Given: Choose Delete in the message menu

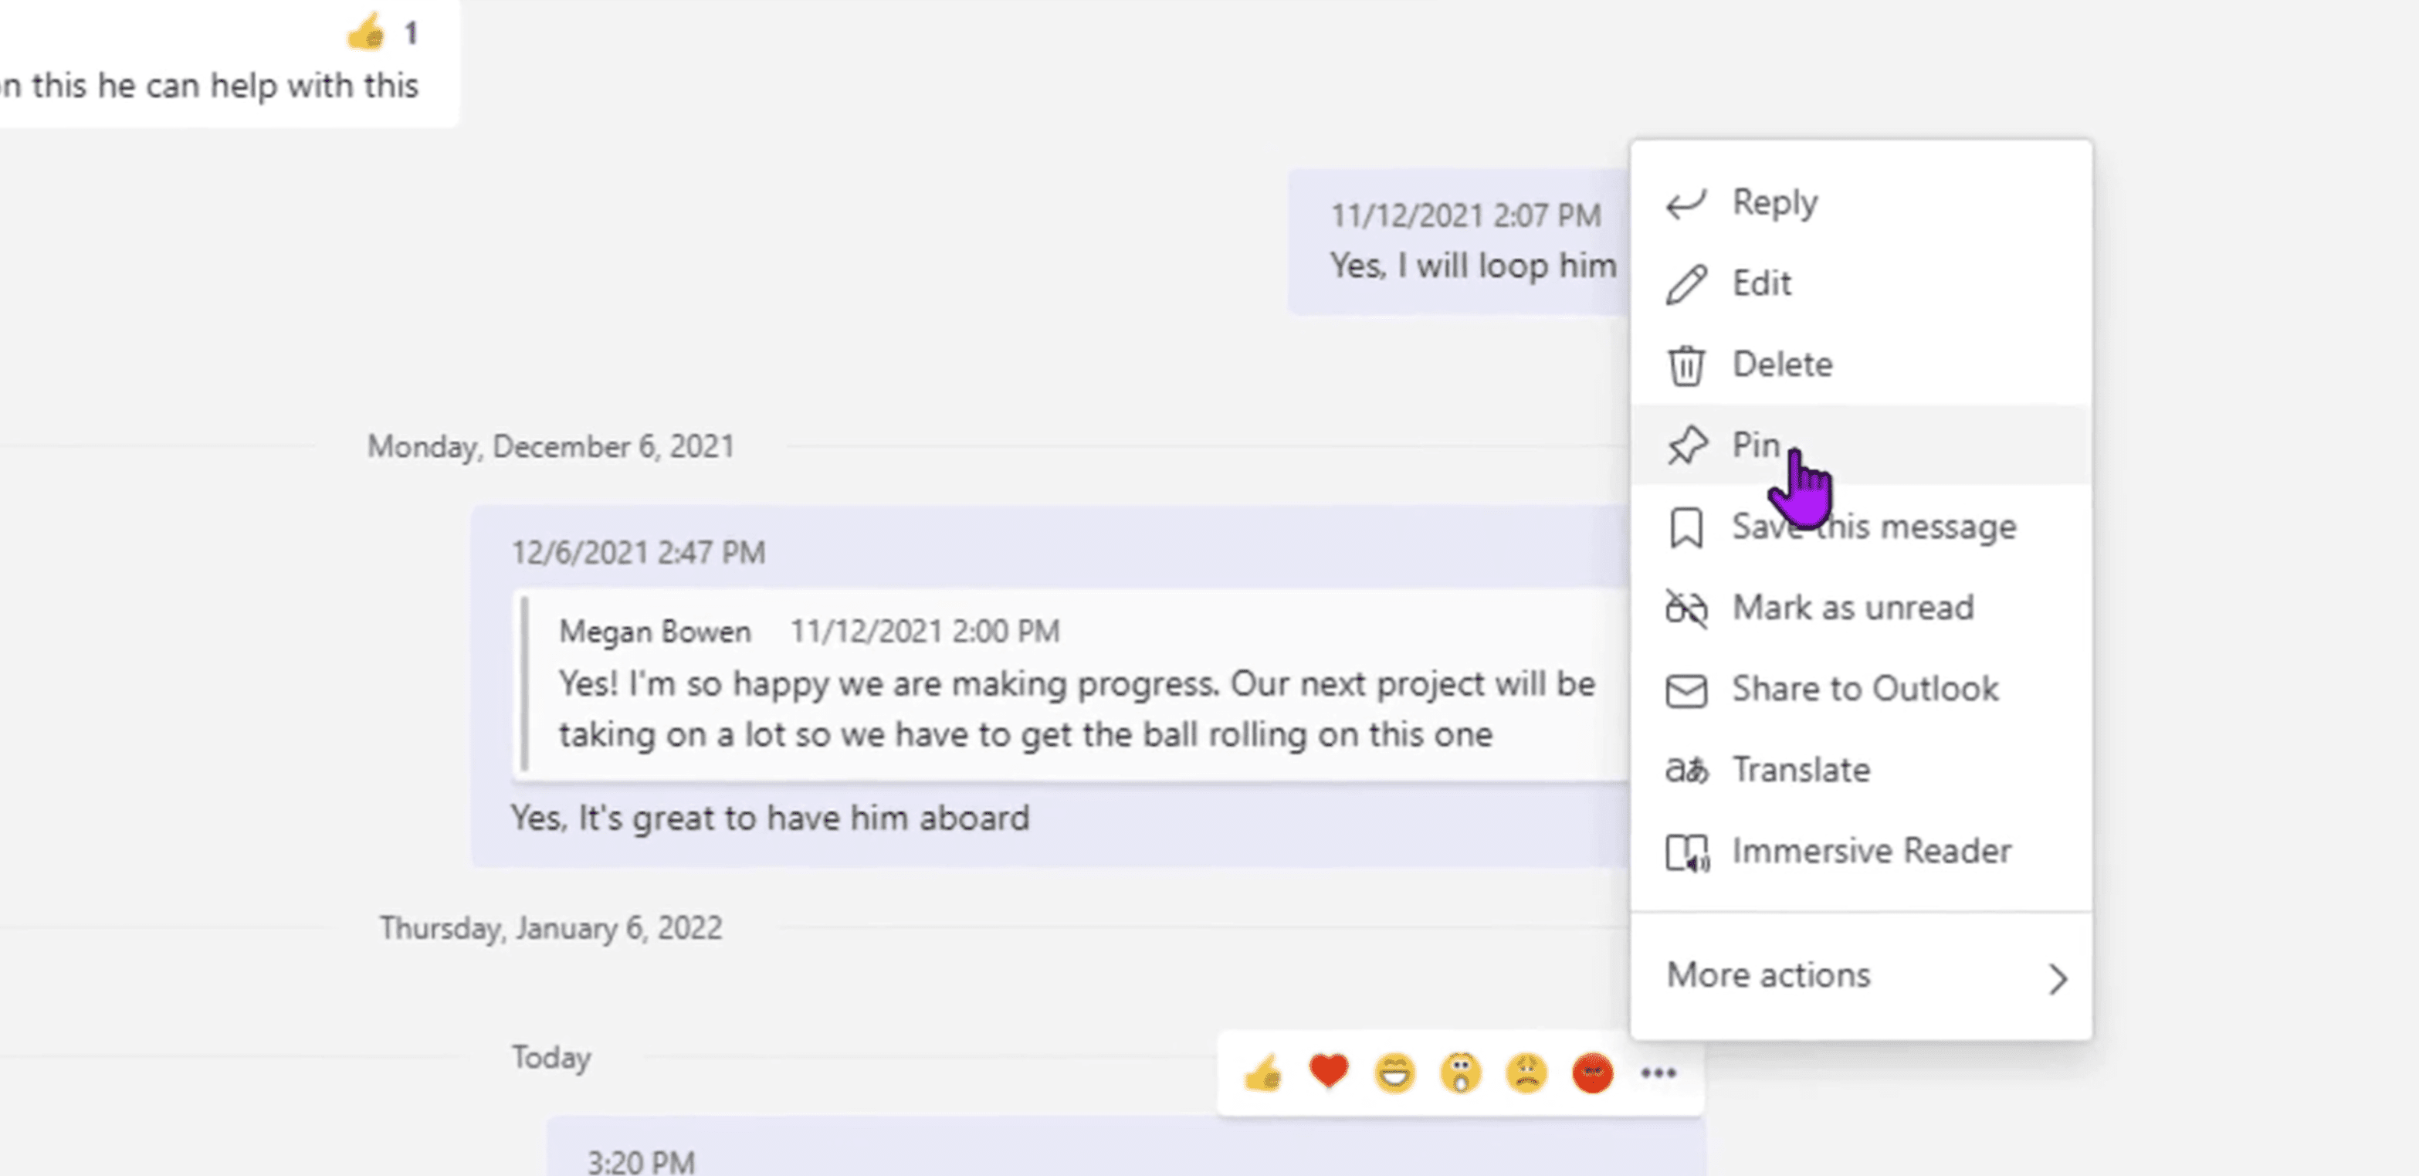Looking at the screenshot, I should coord(1860,364).
